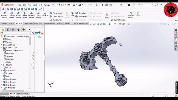Open the Insert menu
The image size is (178, 100).
(35, 5)
